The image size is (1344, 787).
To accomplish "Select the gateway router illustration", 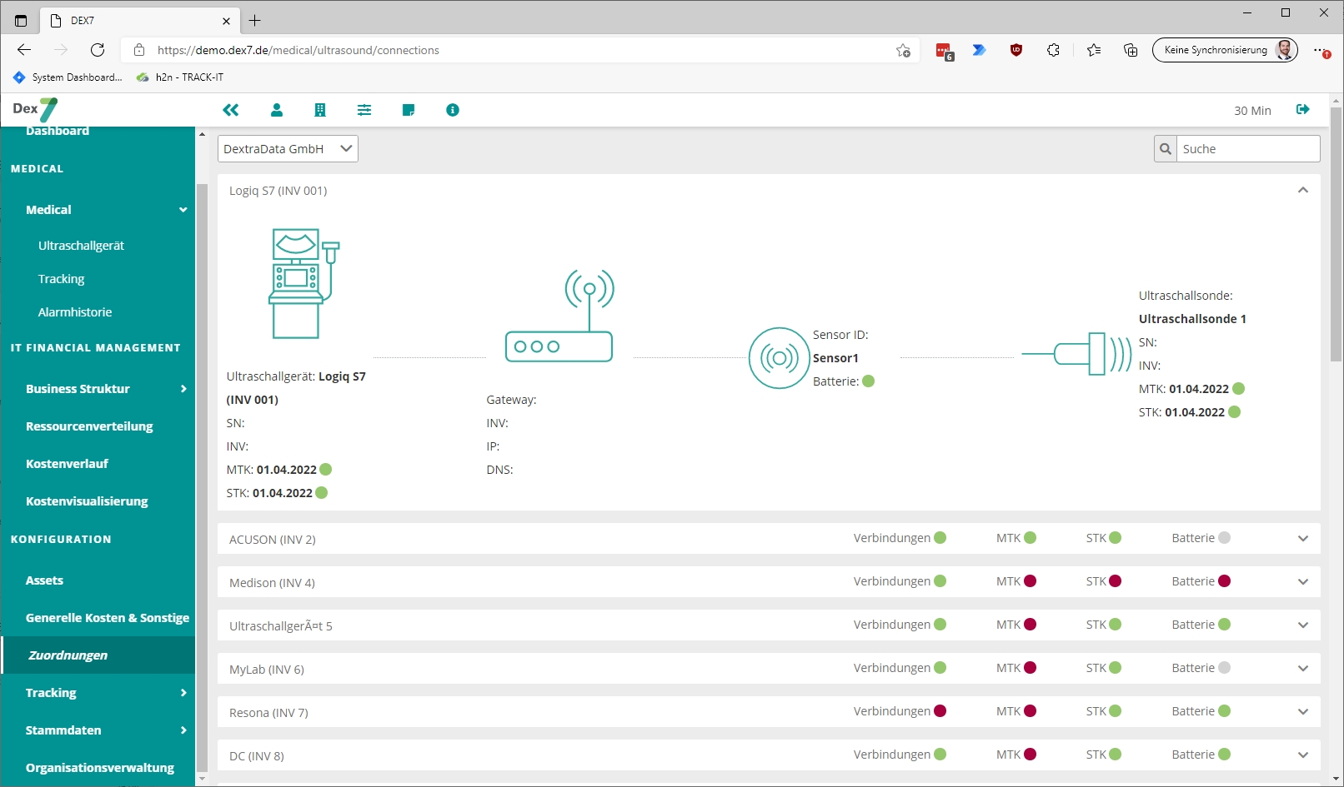I will 559,316.
